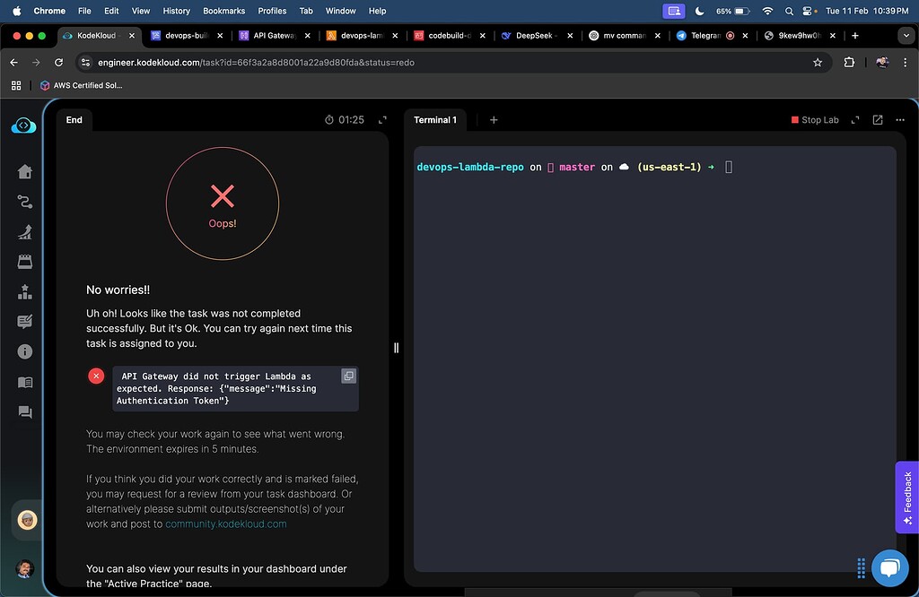Screen dimensions: 919x597
Task: Open the live chat bubble
Action: (889, 567)
